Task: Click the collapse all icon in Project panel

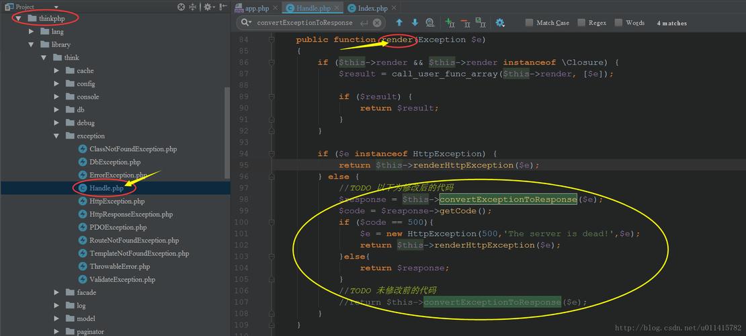Action: (x=193, y=7)
